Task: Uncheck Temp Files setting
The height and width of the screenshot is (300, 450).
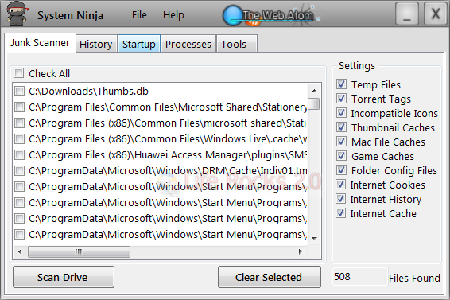Action: click(341, 84)
